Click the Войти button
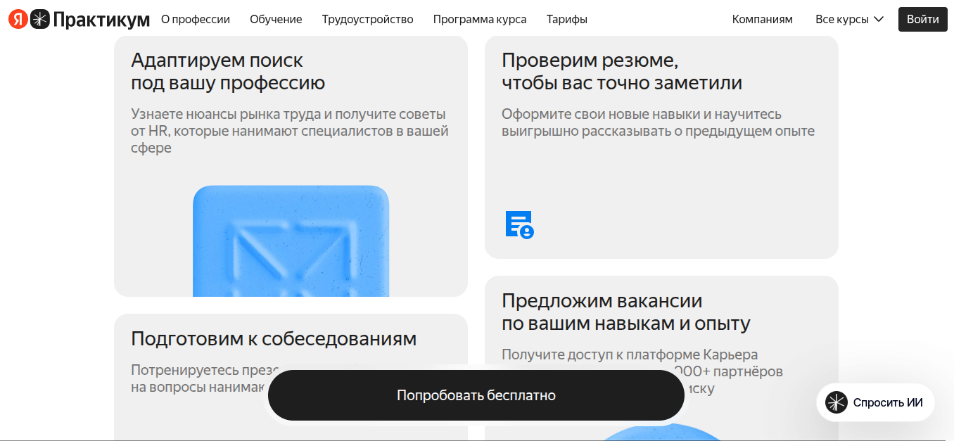 point(922,19)
